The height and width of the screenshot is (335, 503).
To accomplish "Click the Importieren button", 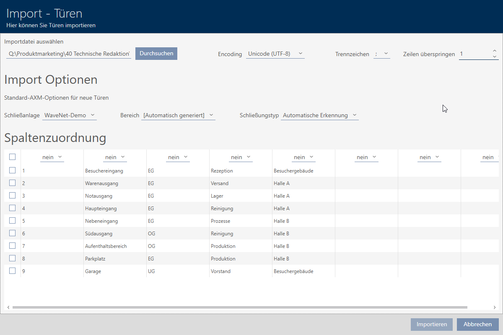I will pos(432,325).
